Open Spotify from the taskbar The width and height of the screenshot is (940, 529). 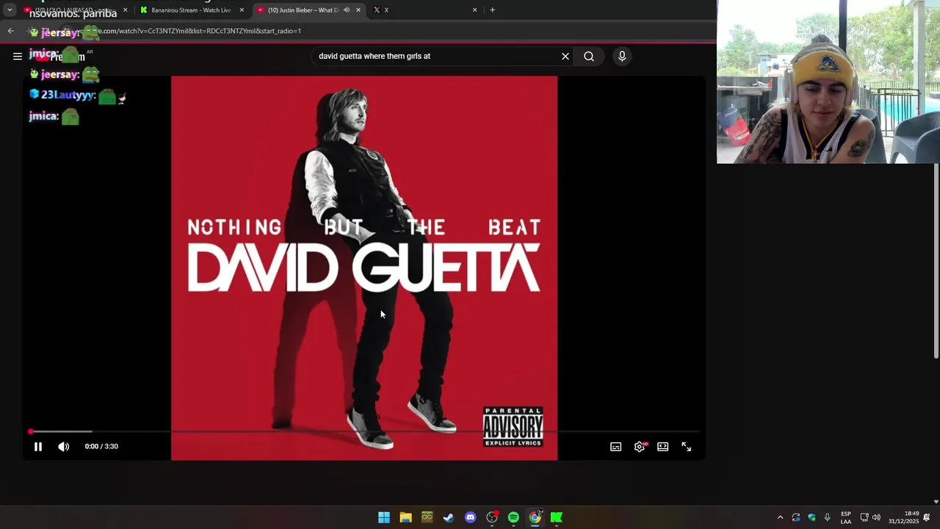pyautogui.click(x=513, y=517)
